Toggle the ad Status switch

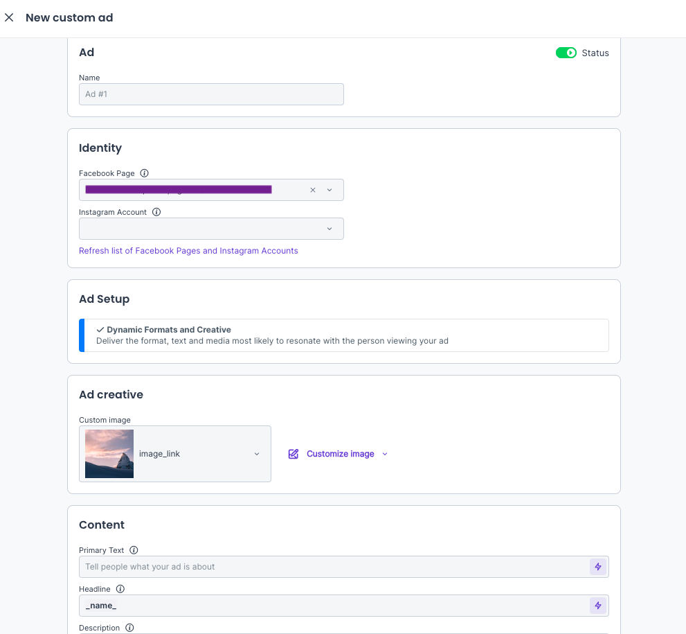pos(566,53)
